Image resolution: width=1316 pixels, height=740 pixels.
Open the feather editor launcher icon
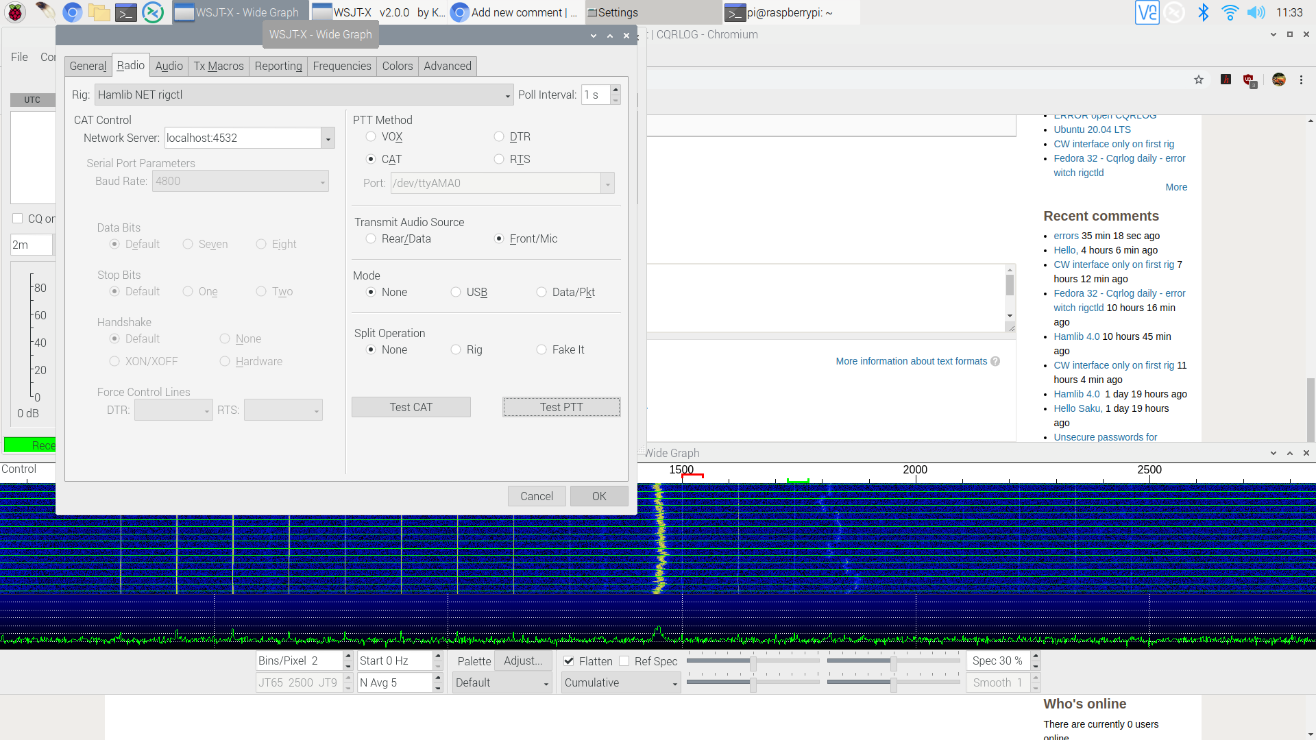(x=45, y=12)
